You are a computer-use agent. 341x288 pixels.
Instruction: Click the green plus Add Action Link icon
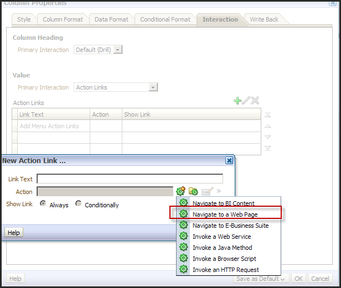237,101
